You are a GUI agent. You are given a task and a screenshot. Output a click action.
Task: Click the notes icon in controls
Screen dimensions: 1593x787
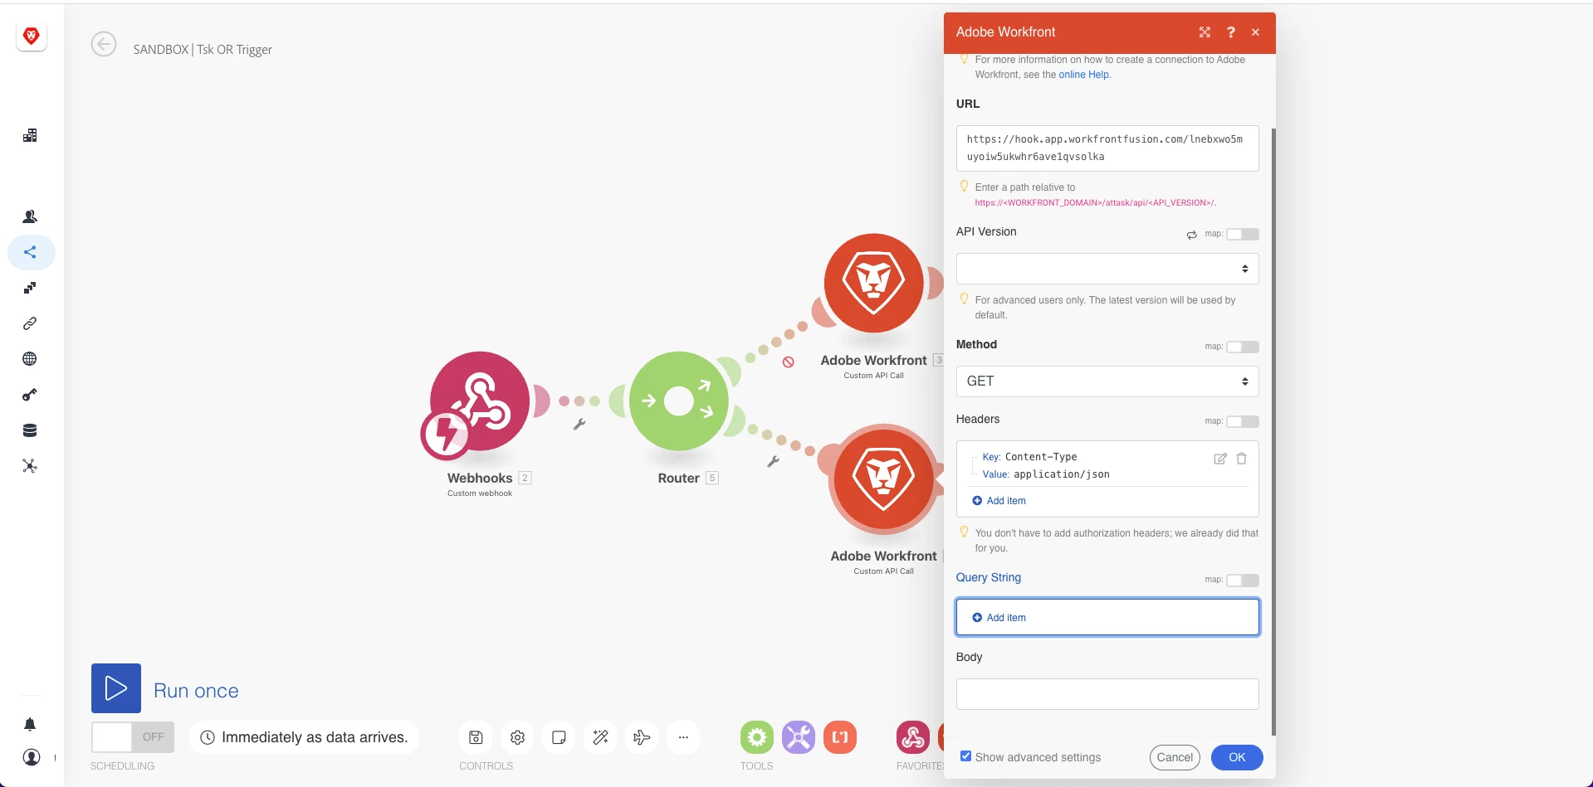click(x=559, y=737)
